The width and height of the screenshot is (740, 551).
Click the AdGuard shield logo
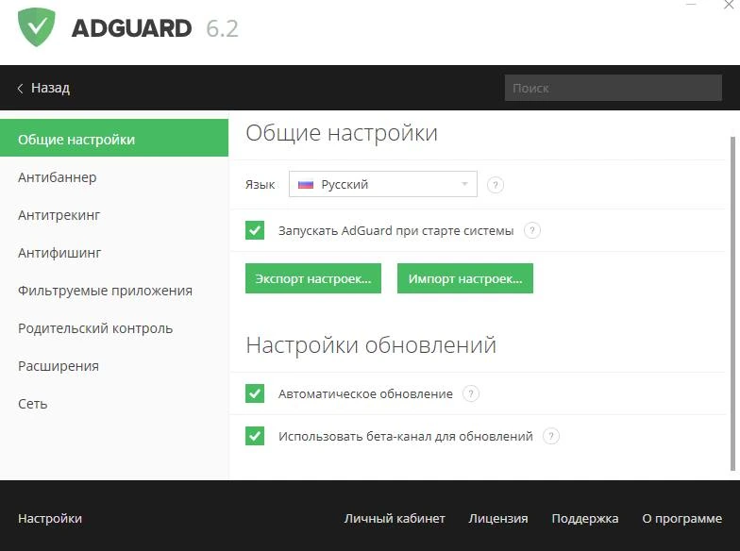click(x=36, y=26)
